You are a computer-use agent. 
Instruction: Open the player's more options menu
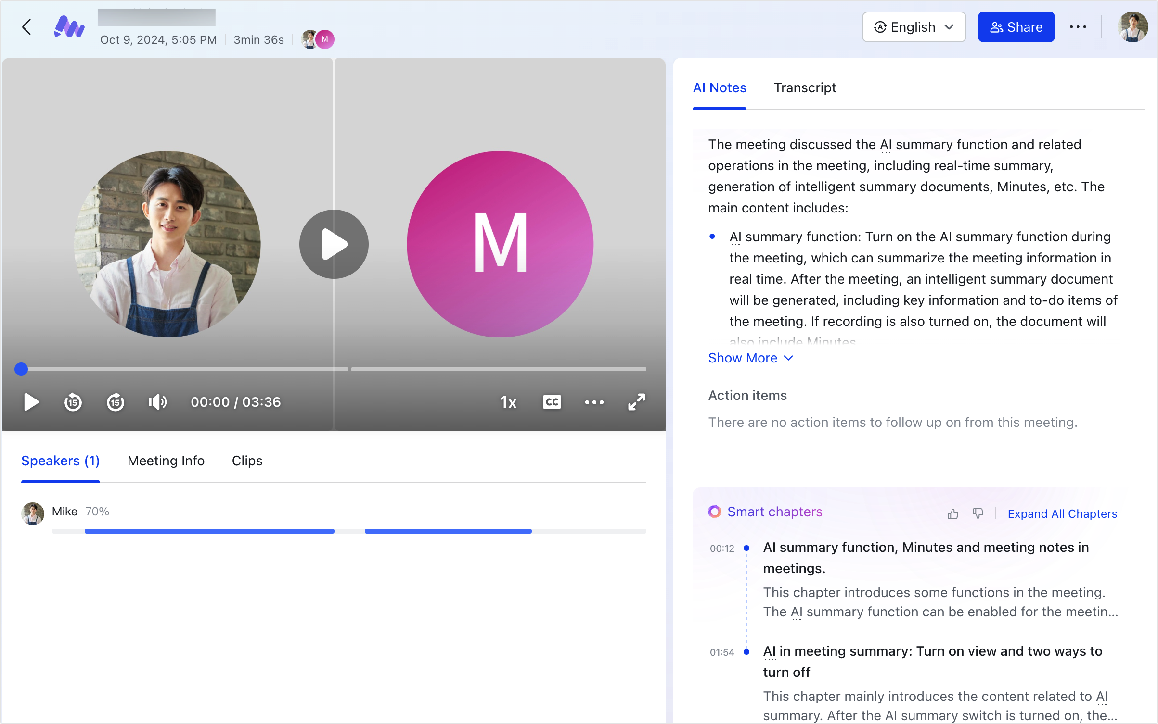[x=594, y=402]
